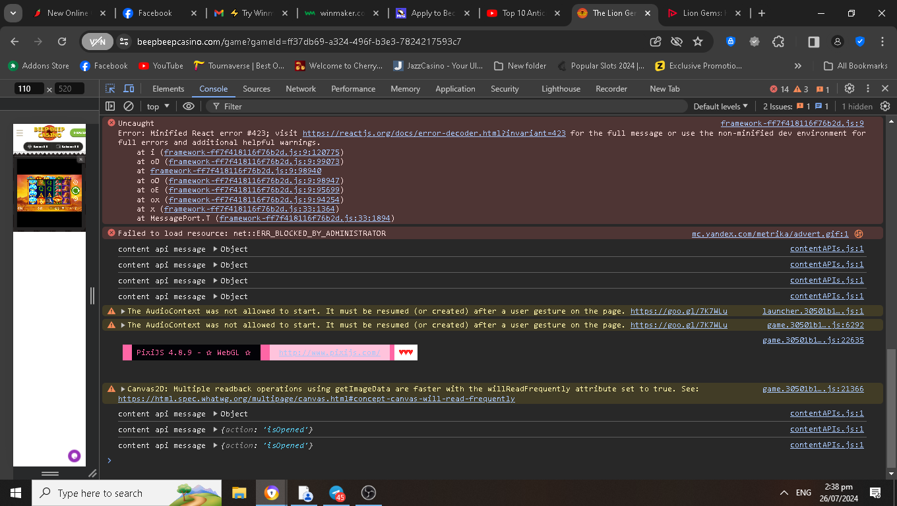Open the Extensions puzzle icon

pos(778,42)
